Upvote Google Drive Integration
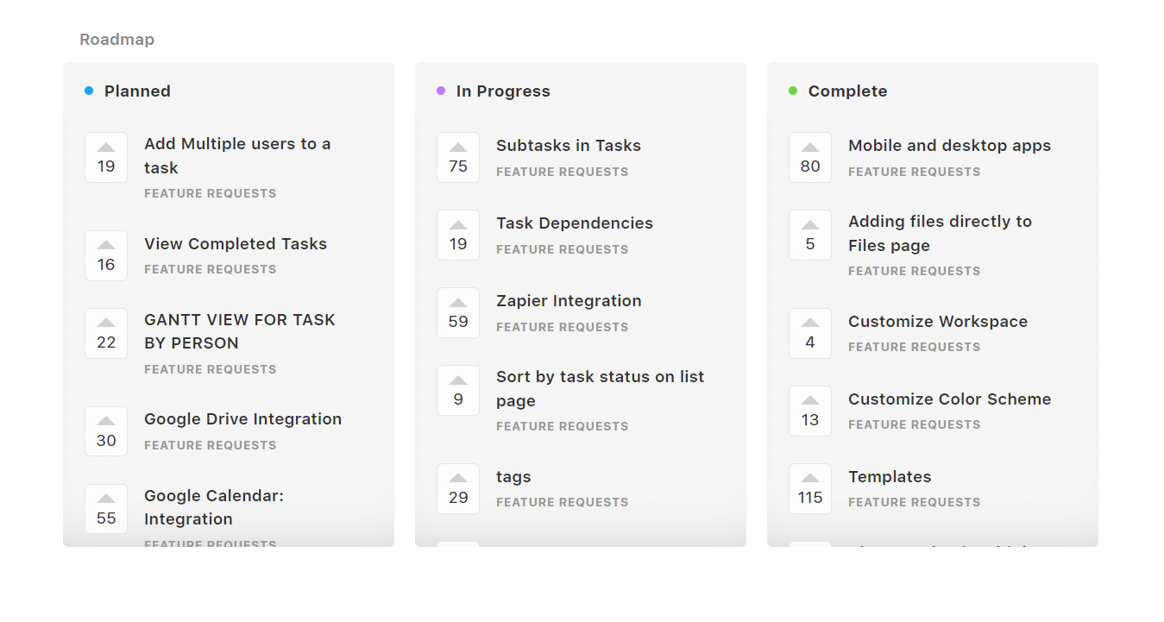Image resolution: width=1164 pixels, height=622 pixels. pos(106,431)
